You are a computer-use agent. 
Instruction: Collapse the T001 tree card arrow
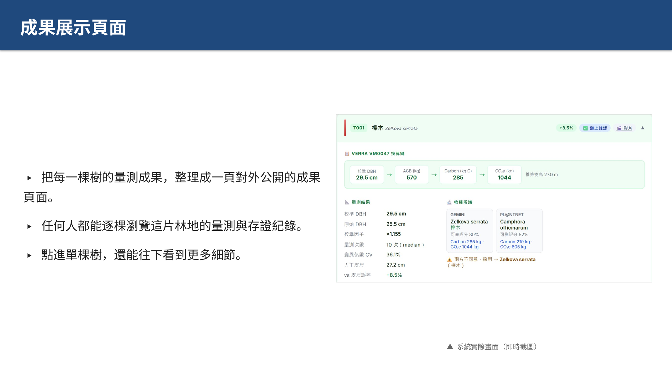click(x=643, y=128)
